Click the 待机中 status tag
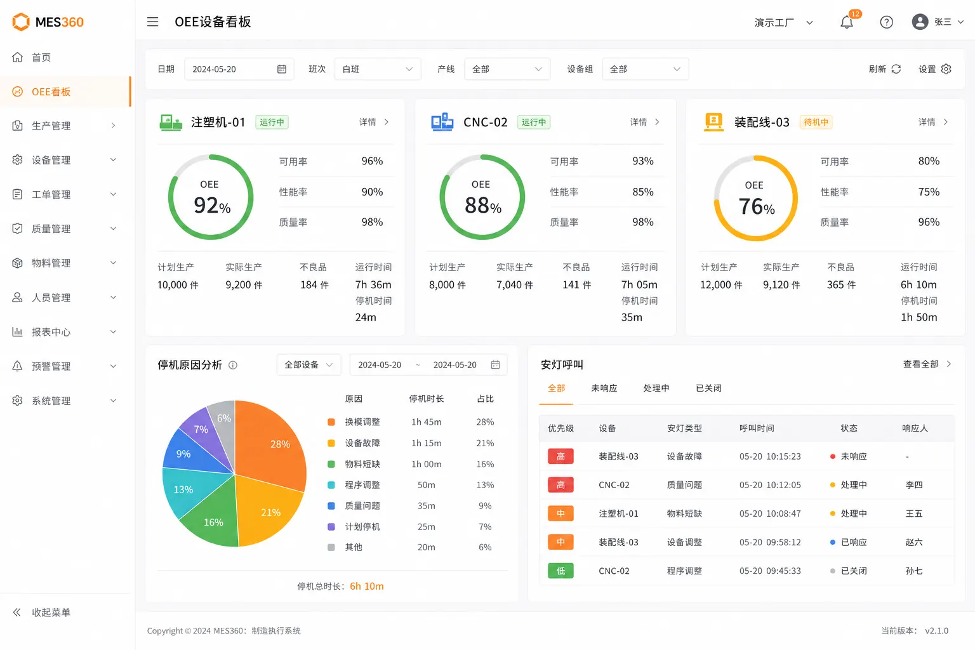975x650 pixels. [x=816, y=122]
